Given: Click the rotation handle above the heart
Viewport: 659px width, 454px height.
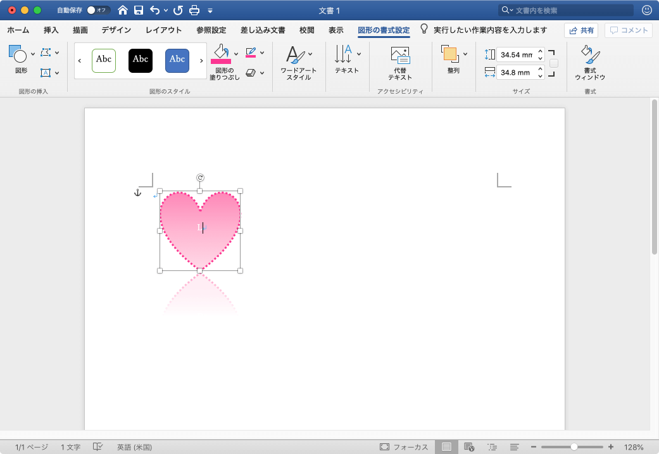Looking at the screenshot, I should (200, 178).
